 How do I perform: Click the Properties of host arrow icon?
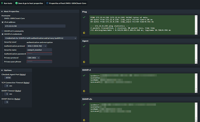click(x=47, y=3)
